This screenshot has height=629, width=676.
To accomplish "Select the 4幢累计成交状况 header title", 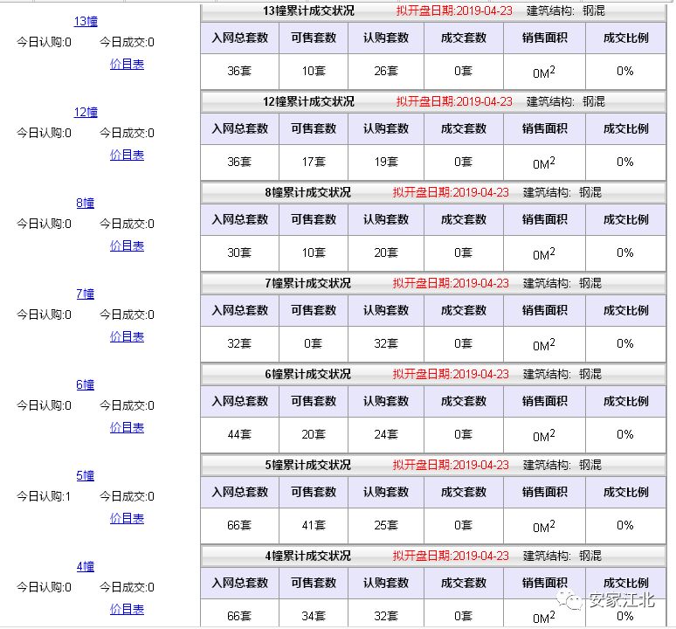I will pos(307,556).
